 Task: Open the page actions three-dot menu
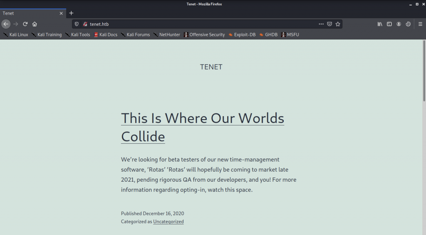point(321,24)
